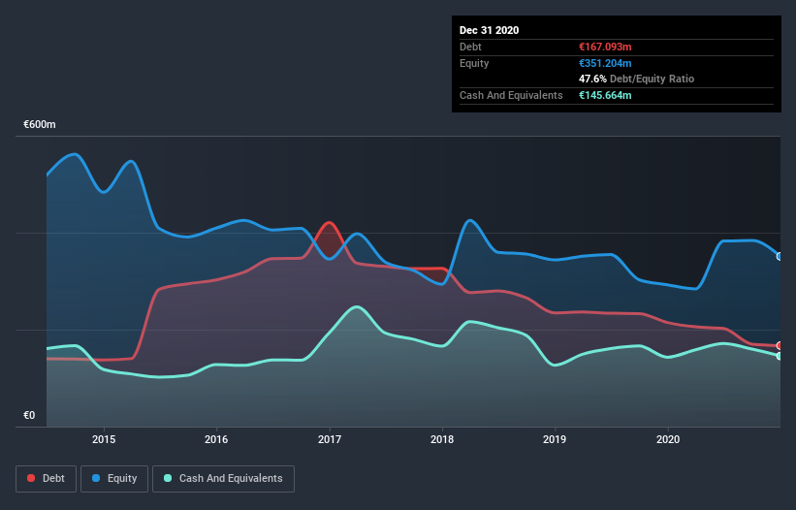Toggle the Equity series legend button
The width and height of the screenshot is (796, 510).
click(x=114, y=479)
